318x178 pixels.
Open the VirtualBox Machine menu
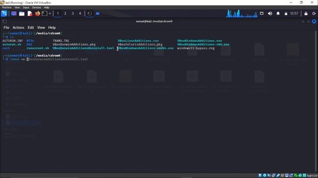(x=6, y=7)
